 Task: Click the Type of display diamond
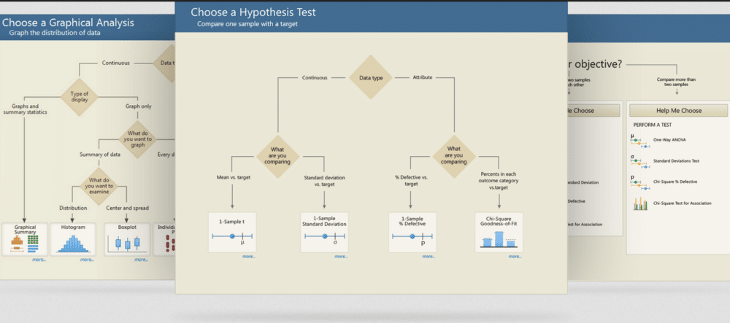[79, 98]
